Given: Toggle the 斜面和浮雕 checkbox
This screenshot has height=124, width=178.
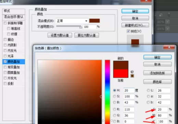Looking at the screenshot, I should pyautogui.click(x=5, y=23).
